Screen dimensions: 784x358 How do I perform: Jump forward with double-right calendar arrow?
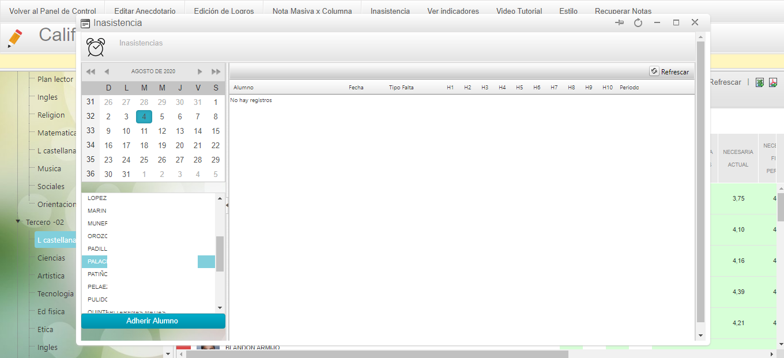click(x=216, y=71)
